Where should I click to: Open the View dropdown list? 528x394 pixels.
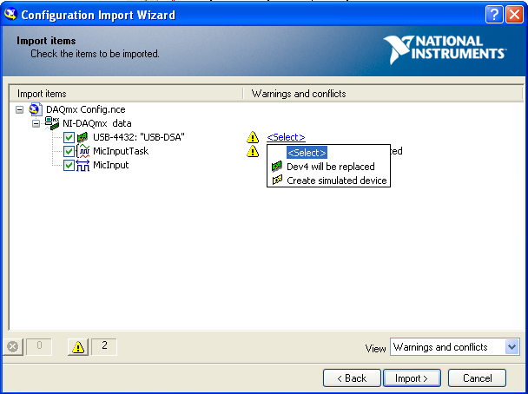click(511, 346)
